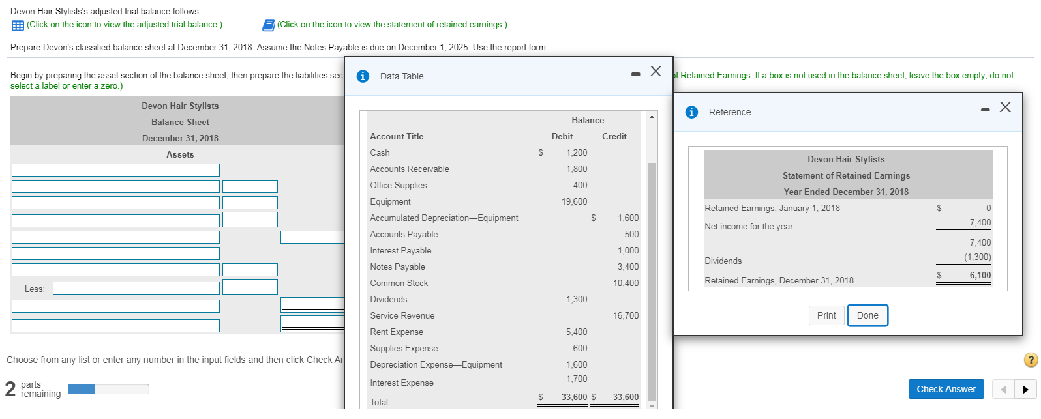The image size is (1041, 419).
Task: Click the Data Table info icon
Action: (363, 76)
